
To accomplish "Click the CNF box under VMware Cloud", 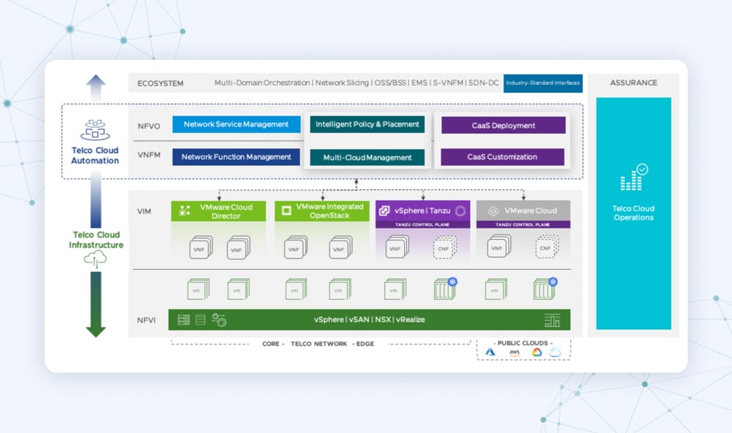I will pyautogui.click(x=547, y=247).
